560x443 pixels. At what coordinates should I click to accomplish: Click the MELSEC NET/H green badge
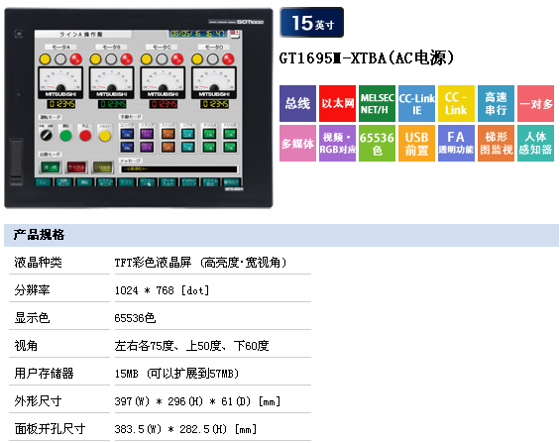377,103
